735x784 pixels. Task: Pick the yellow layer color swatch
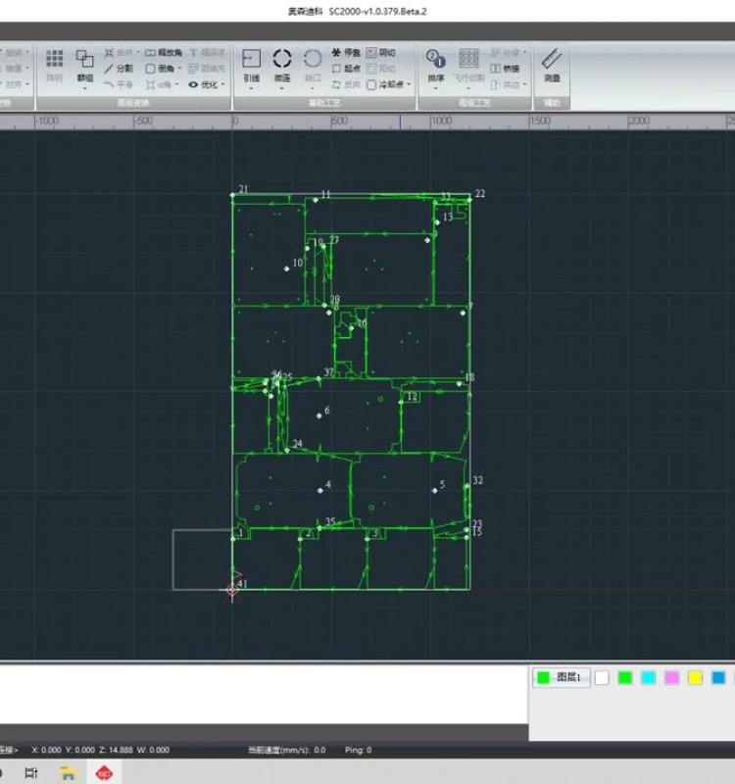(x=695, y=678)
